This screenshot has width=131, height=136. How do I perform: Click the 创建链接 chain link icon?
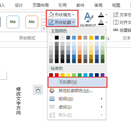click(116, 30)
